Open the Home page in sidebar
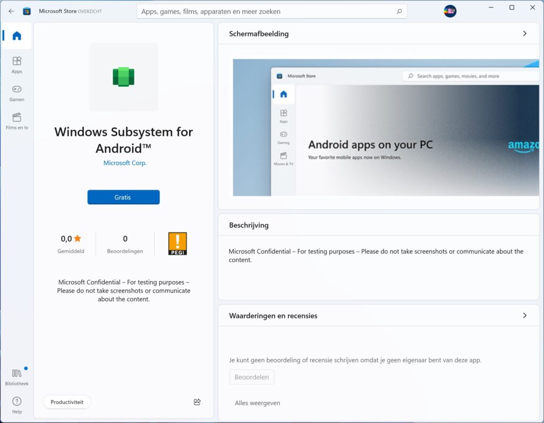Image resolution: width=544 pixels, height=423 pixels. click(17, 36)
